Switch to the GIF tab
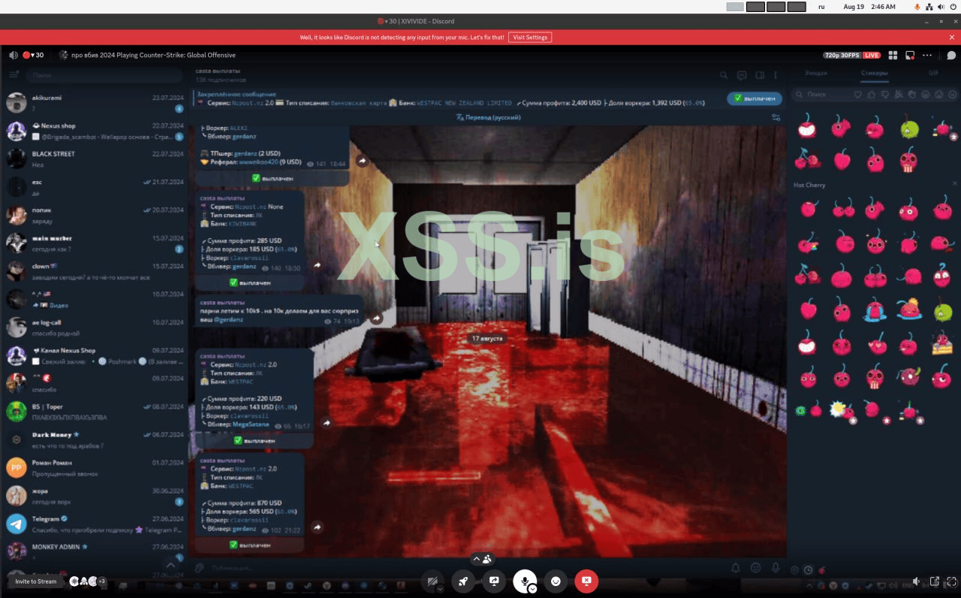This screenshot has height=598, width=961. 933,73
